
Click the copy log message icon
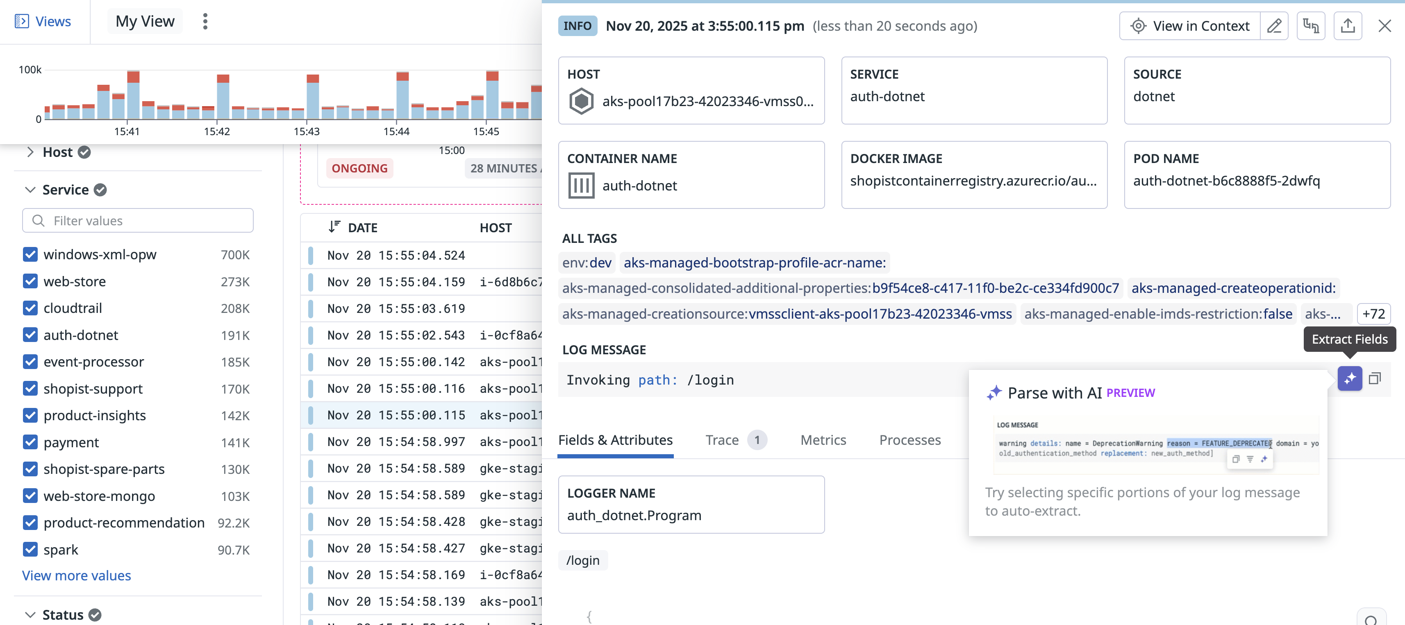pos(1374,379)
